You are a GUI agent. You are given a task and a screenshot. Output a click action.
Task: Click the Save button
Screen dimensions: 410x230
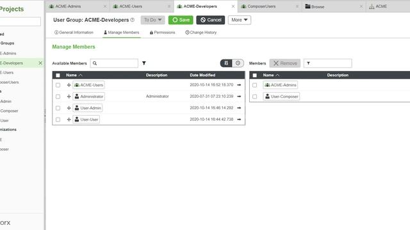pyautogui.click(x=181, y=20)
